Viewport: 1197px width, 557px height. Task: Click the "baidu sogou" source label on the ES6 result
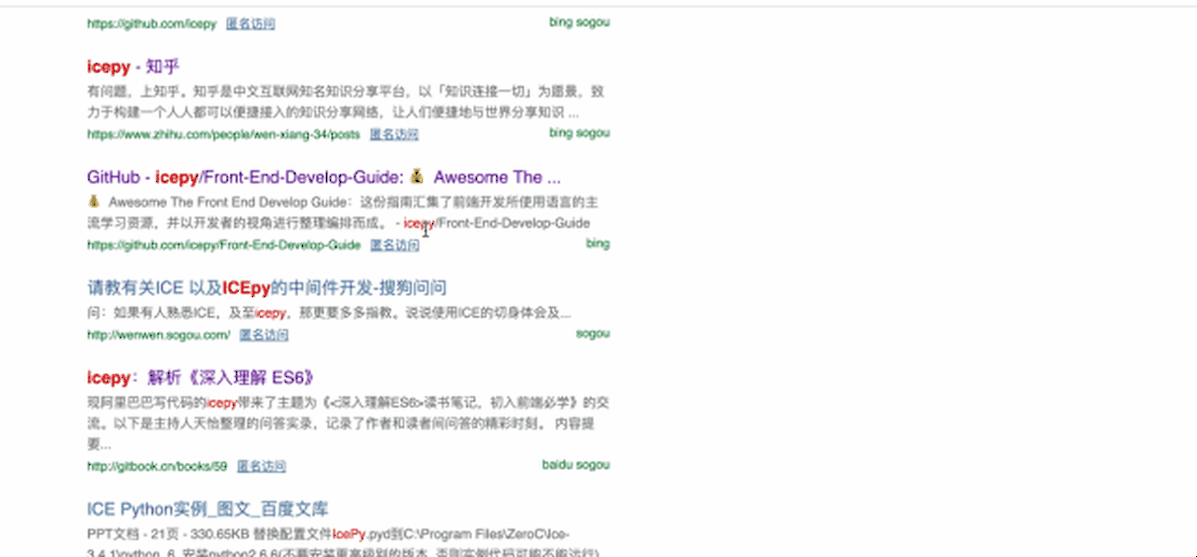point(575,464)
